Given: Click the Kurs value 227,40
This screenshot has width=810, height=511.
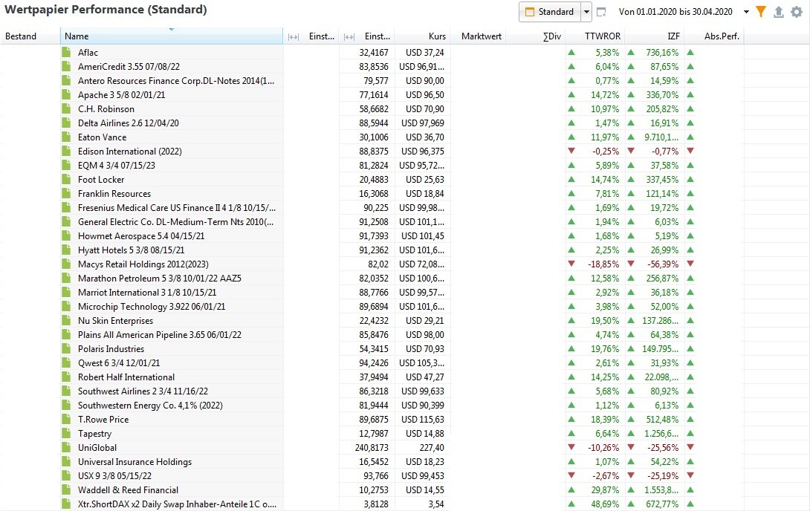Looking at the screenshot, I should [x=432, y=448].
